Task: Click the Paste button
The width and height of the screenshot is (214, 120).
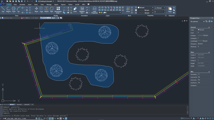Action: coord(170,9)
